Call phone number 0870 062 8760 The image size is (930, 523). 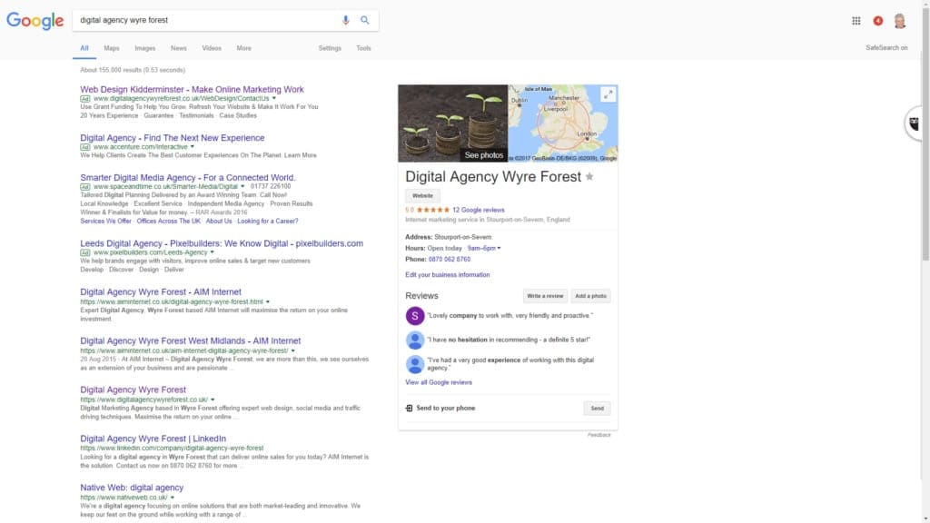(449, 259)
